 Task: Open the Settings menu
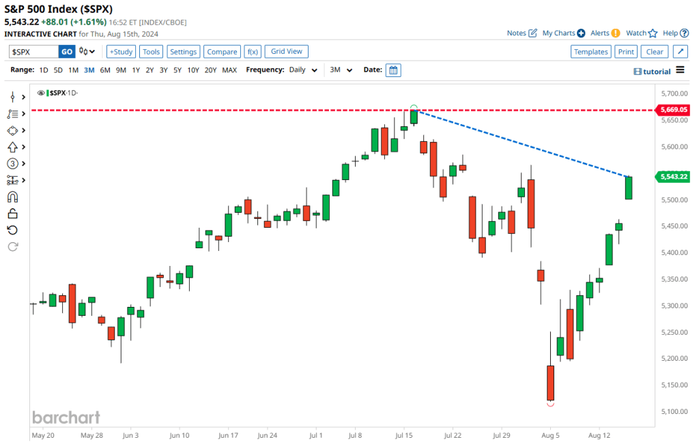(183, 52)
